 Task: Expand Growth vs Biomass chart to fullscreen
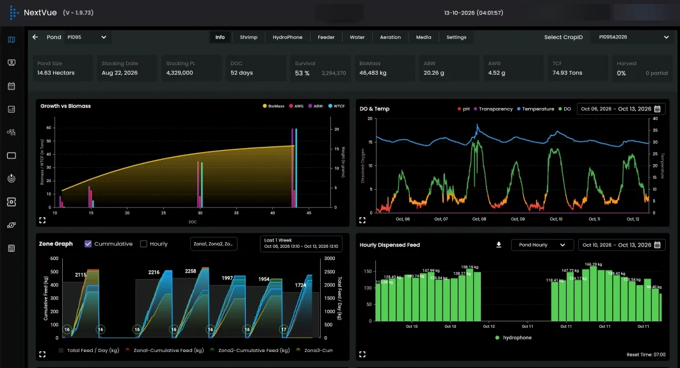tap(42, 220)
